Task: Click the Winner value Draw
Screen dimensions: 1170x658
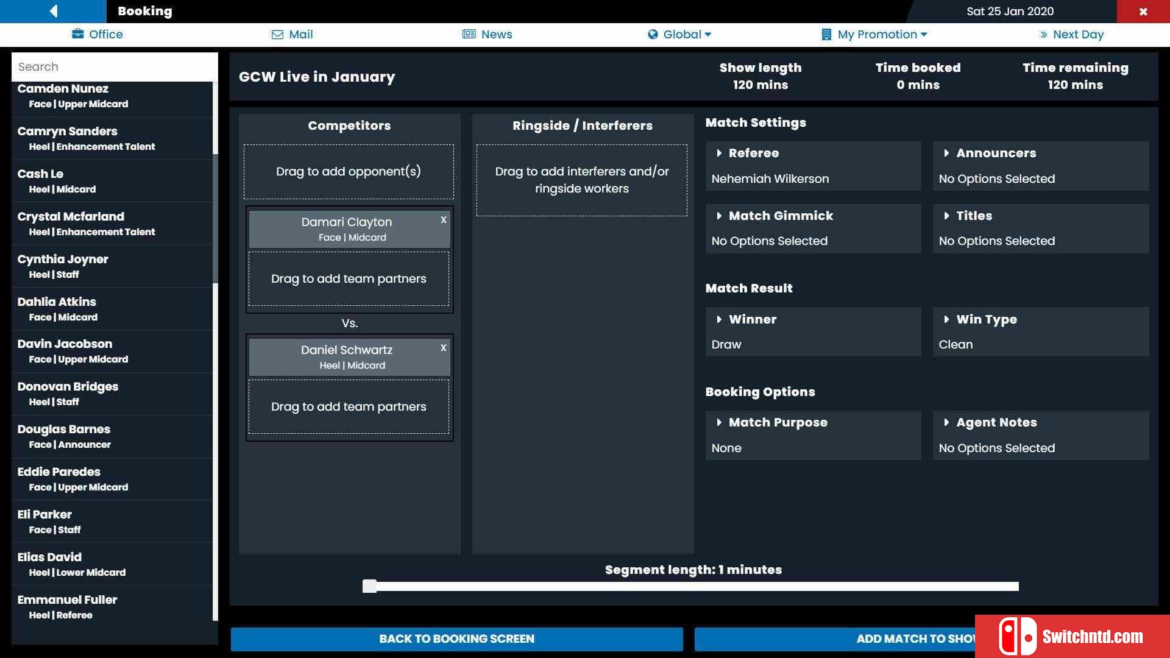Action: [726, 345]
